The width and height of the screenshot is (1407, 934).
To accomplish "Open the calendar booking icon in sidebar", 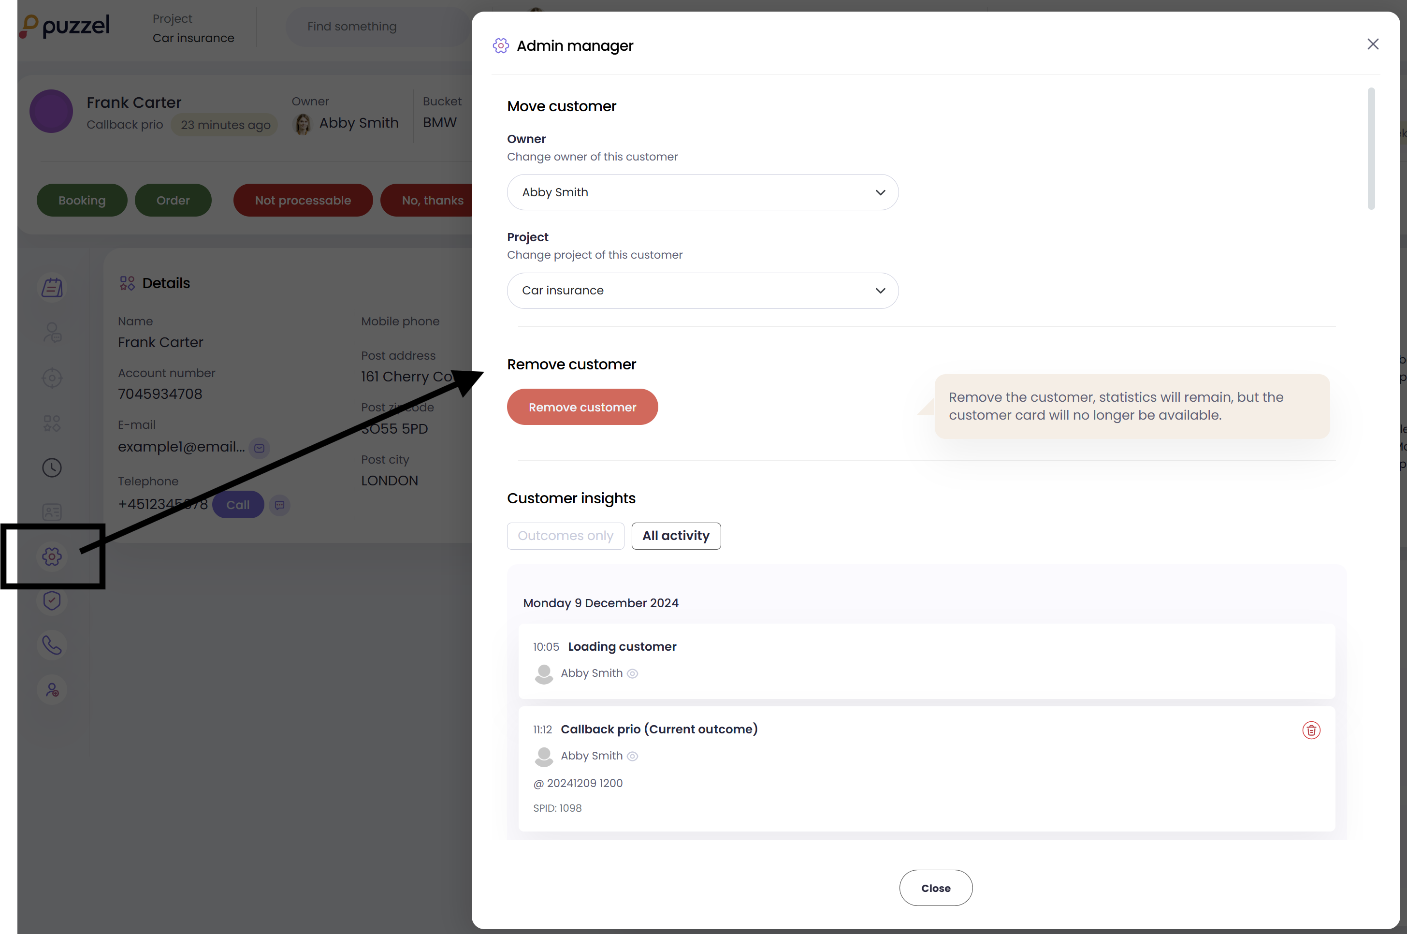I will tap(52, 288).
